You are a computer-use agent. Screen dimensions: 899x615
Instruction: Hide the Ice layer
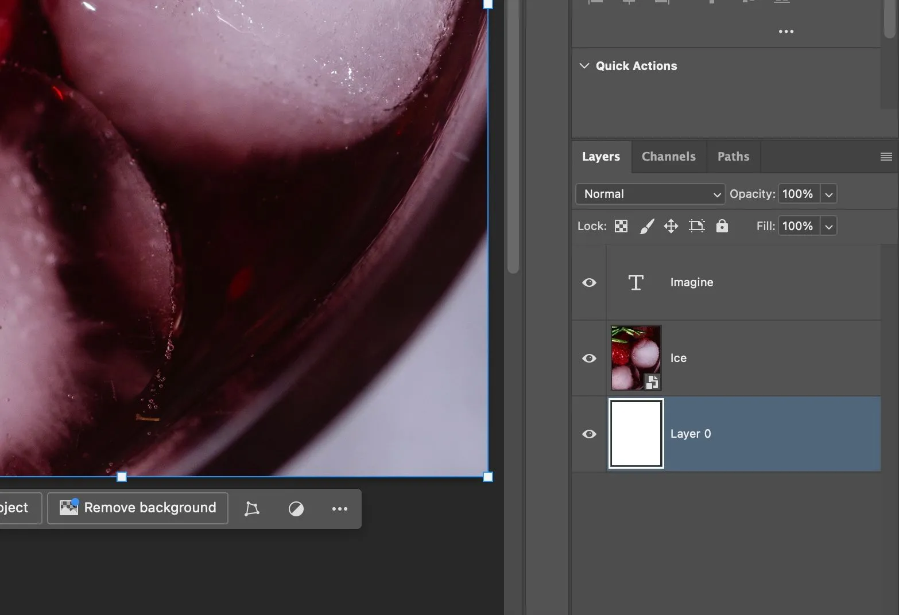(589, 358)
